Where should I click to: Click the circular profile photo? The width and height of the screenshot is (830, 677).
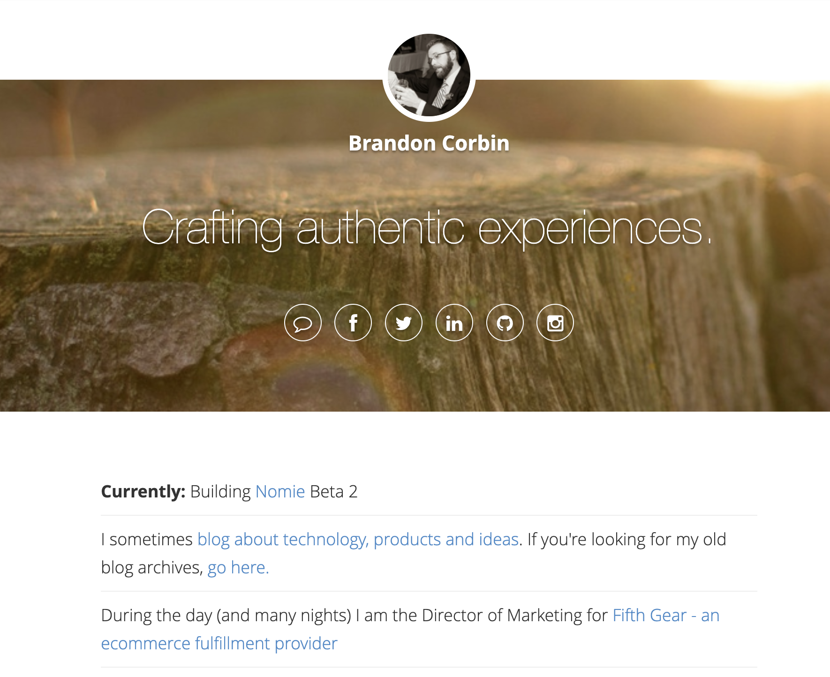tap(429, 75)
